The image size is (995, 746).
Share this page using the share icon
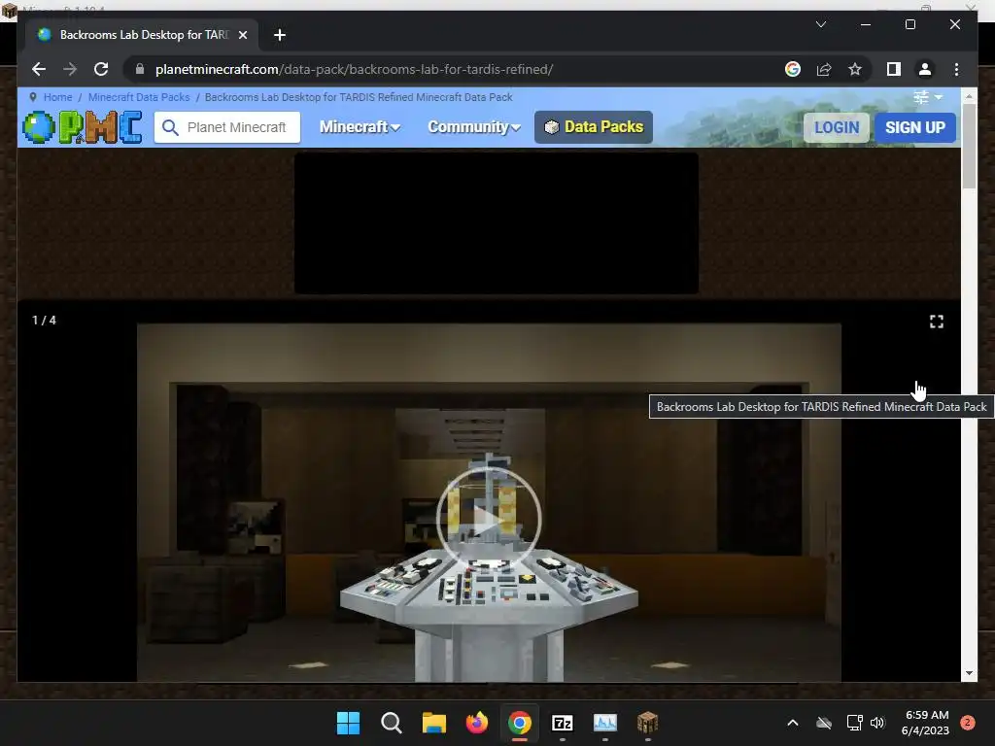tap(824, 69)
